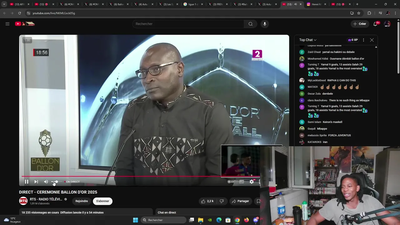Open Microsoft Edge from taskbar

219,220
